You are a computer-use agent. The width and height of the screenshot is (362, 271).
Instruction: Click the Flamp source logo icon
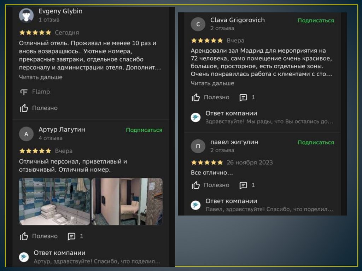pyautogui.click(x=24, y=92)
